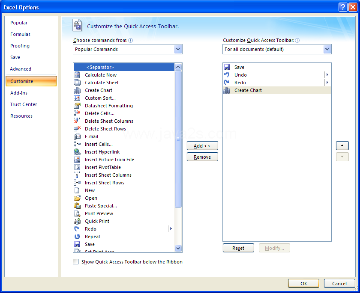Select "Print Preview" command text
Viewport: 360px width, 293px height.
pos(99,213)
